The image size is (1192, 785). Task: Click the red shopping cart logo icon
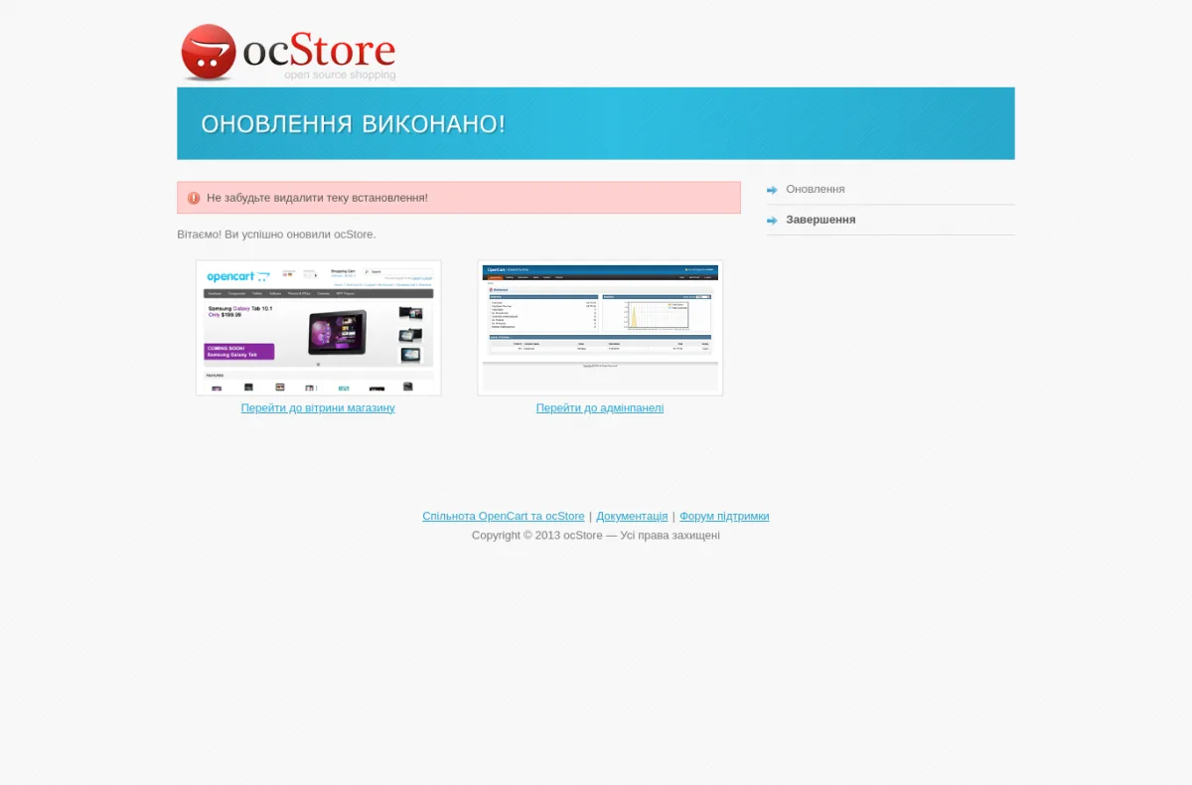click(209, 52)
